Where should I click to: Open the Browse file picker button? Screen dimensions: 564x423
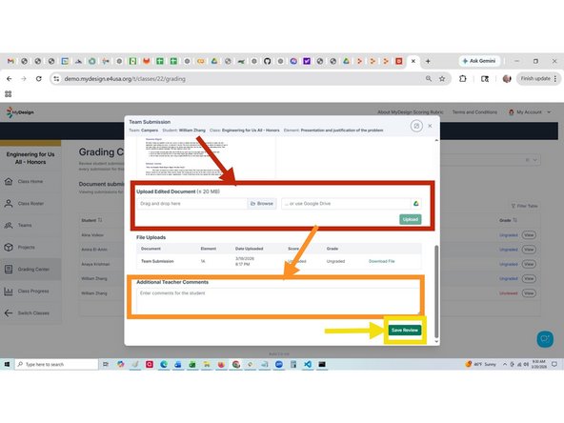(x=262, y=204)
